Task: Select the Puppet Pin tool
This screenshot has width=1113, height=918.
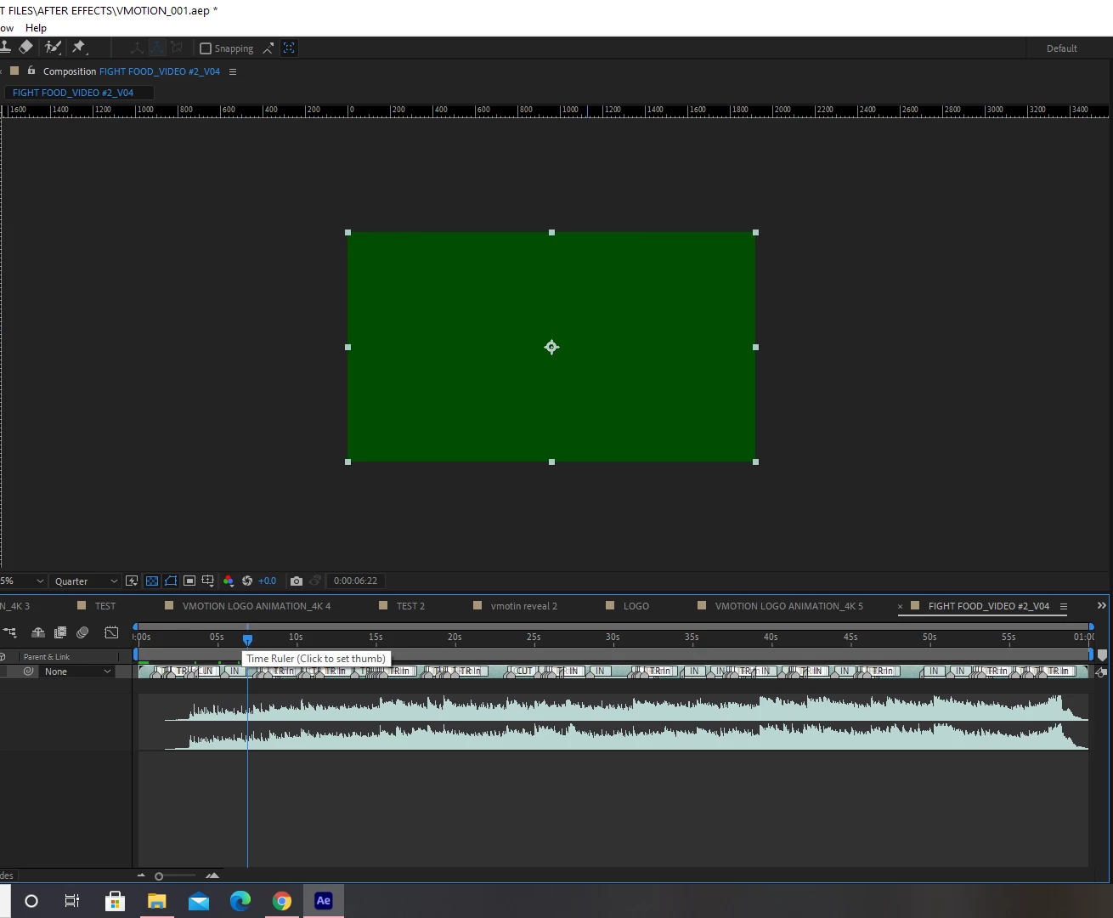Action: (79, 48)
